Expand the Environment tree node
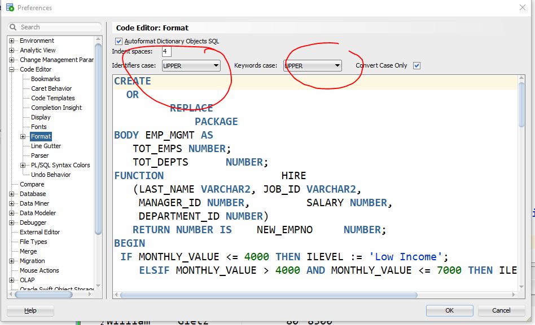The height and width of the screenshot is (325, 535). [12, 41]
